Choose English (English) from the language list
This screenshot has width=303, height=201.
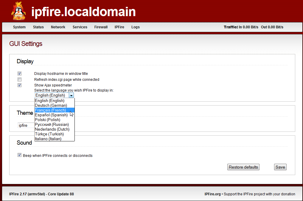pos(55,101)
